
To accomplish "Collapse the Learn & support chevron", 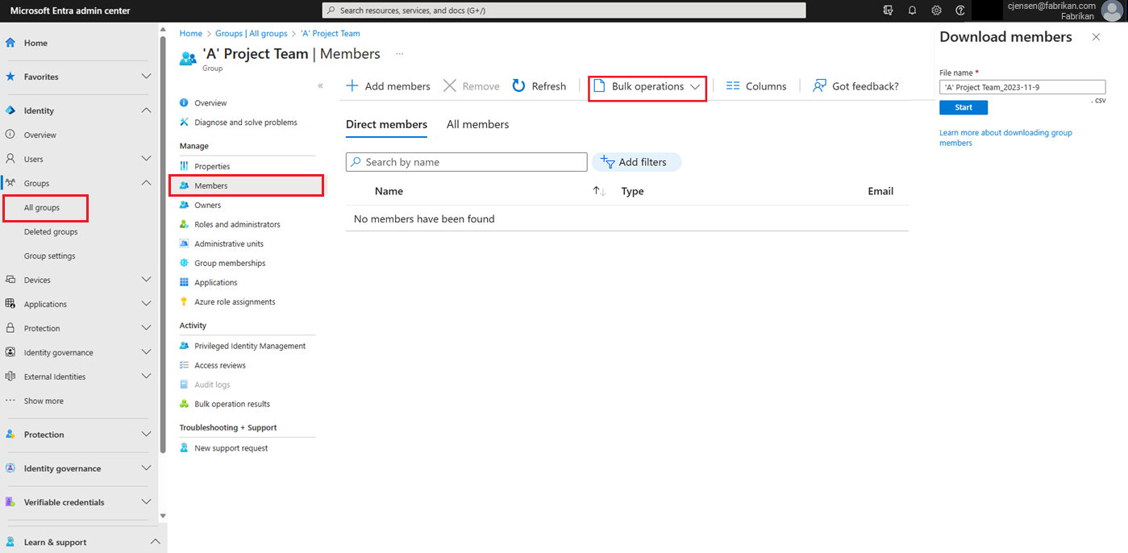I will (x=156, y=543).
